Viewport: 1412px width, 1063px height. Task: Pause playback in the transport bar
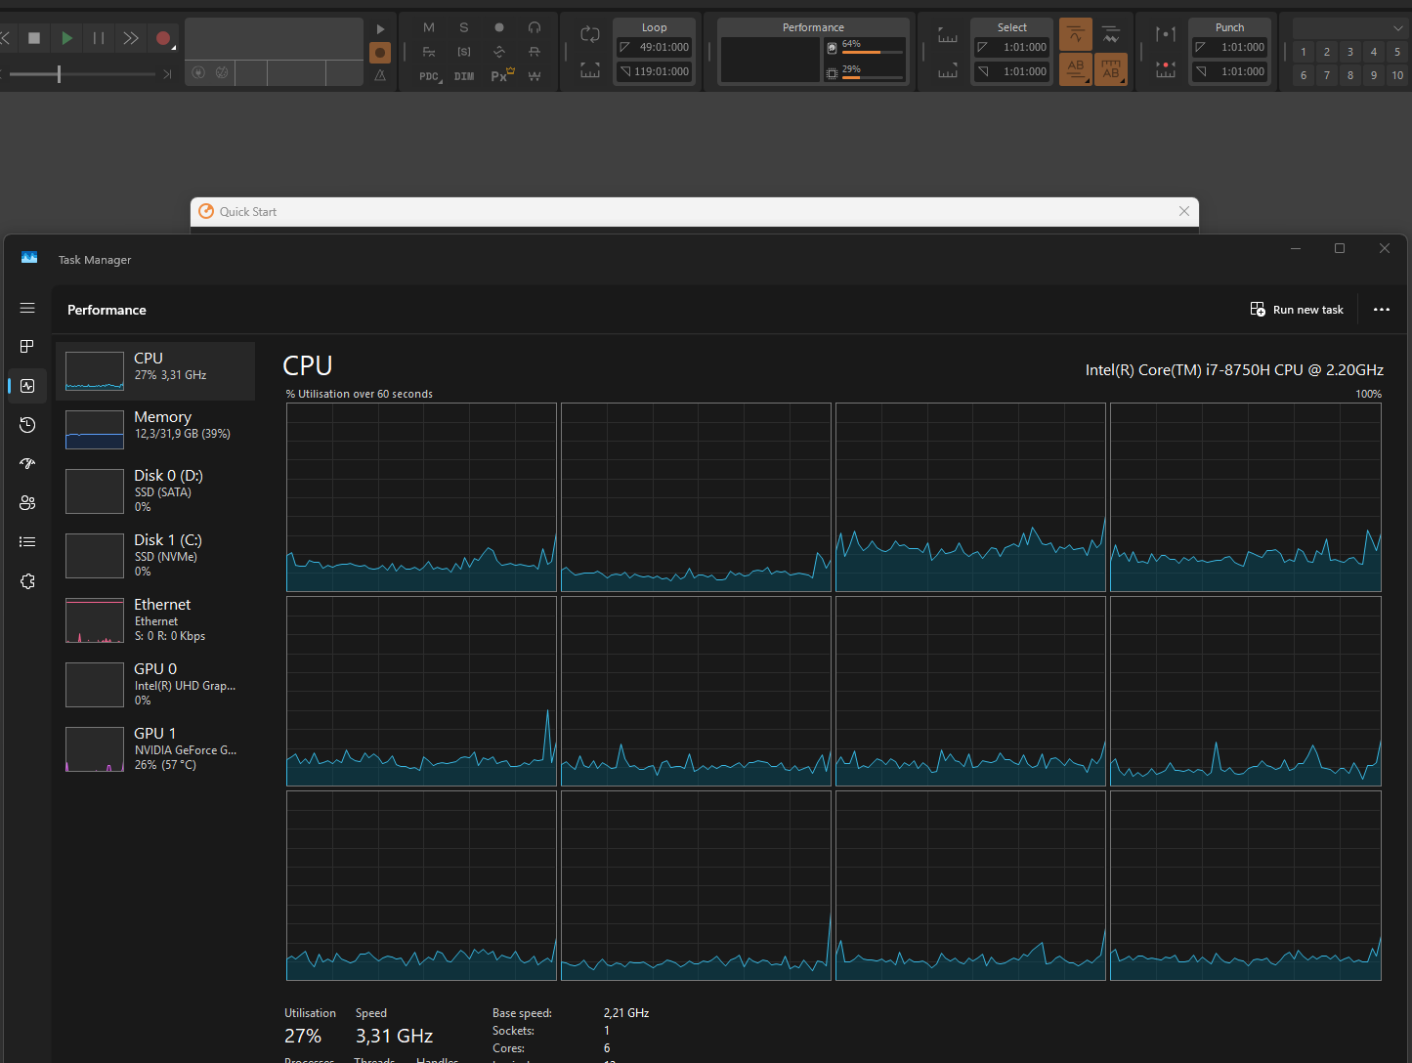99,38
